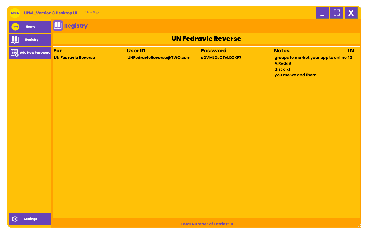This screenshot has height=233, width=369.
Task: Open Settings from the sidebar
Action: (30, 219)
